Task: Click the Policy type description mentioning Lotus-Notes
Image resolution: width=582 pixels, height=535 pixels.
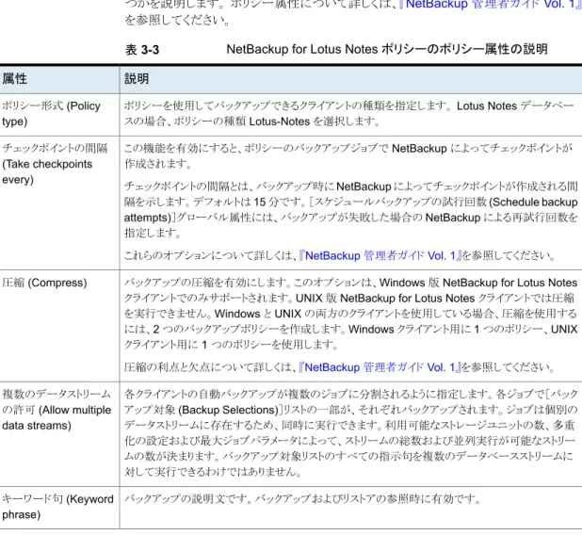Action: pos(348,114)
